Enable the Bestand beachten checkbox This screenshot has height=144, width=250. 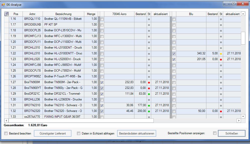coord(6,133)
